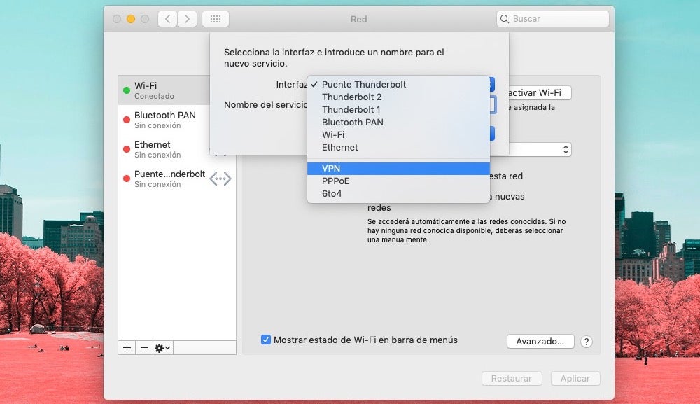Open the gear action menu
The height and width of the screenshot is (404, 700).
(162, 347)
